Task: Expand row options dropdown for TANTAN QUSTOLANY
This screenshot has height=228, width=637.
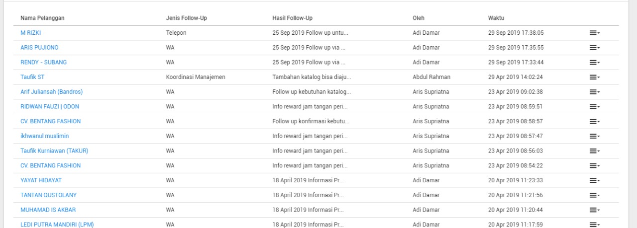Action: tap(595, 195)
